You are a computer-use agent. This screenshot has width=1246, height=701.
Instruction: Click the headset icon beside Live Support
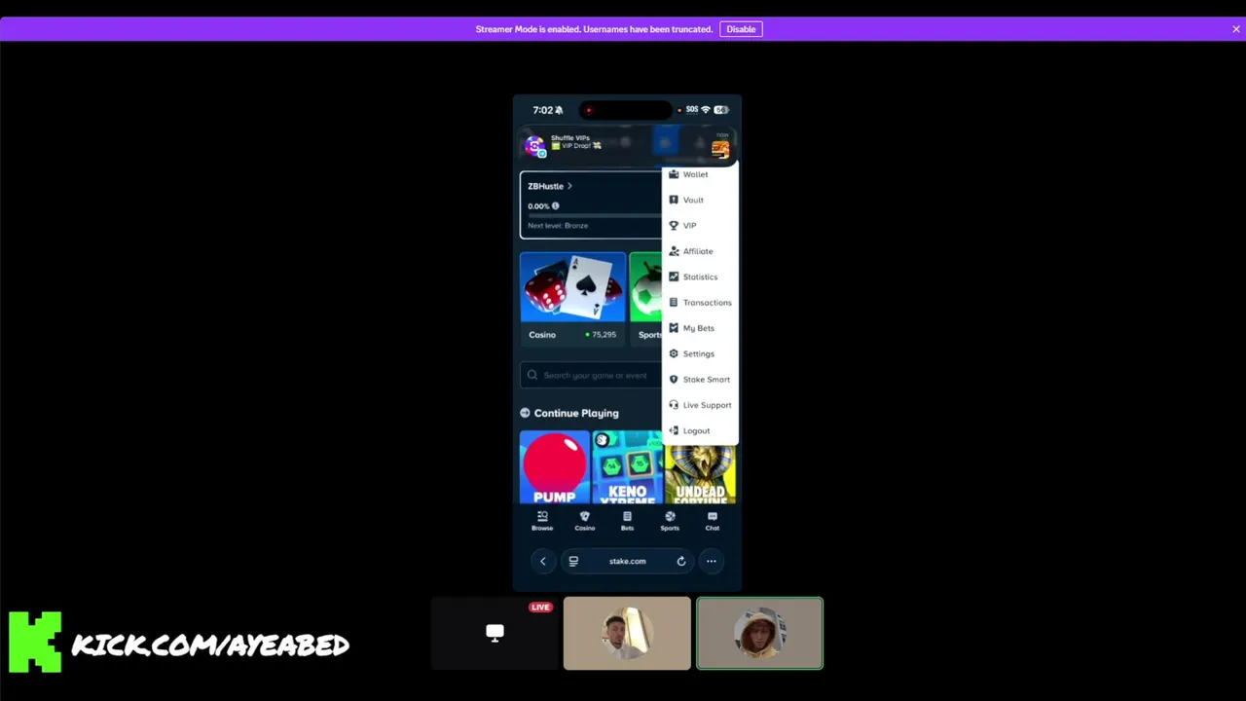coord(674,405)
